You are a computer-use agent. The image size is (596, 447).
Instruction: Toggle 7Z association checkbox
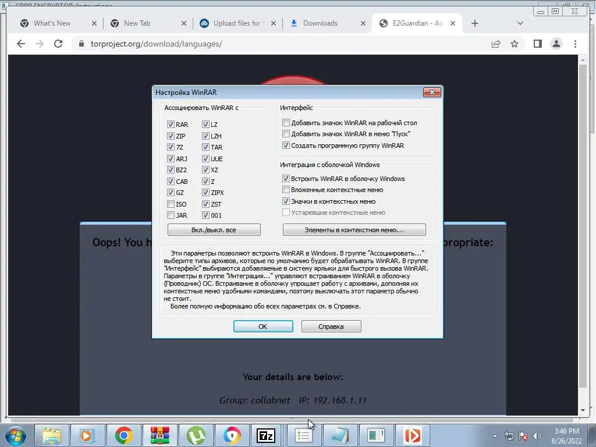171,147
